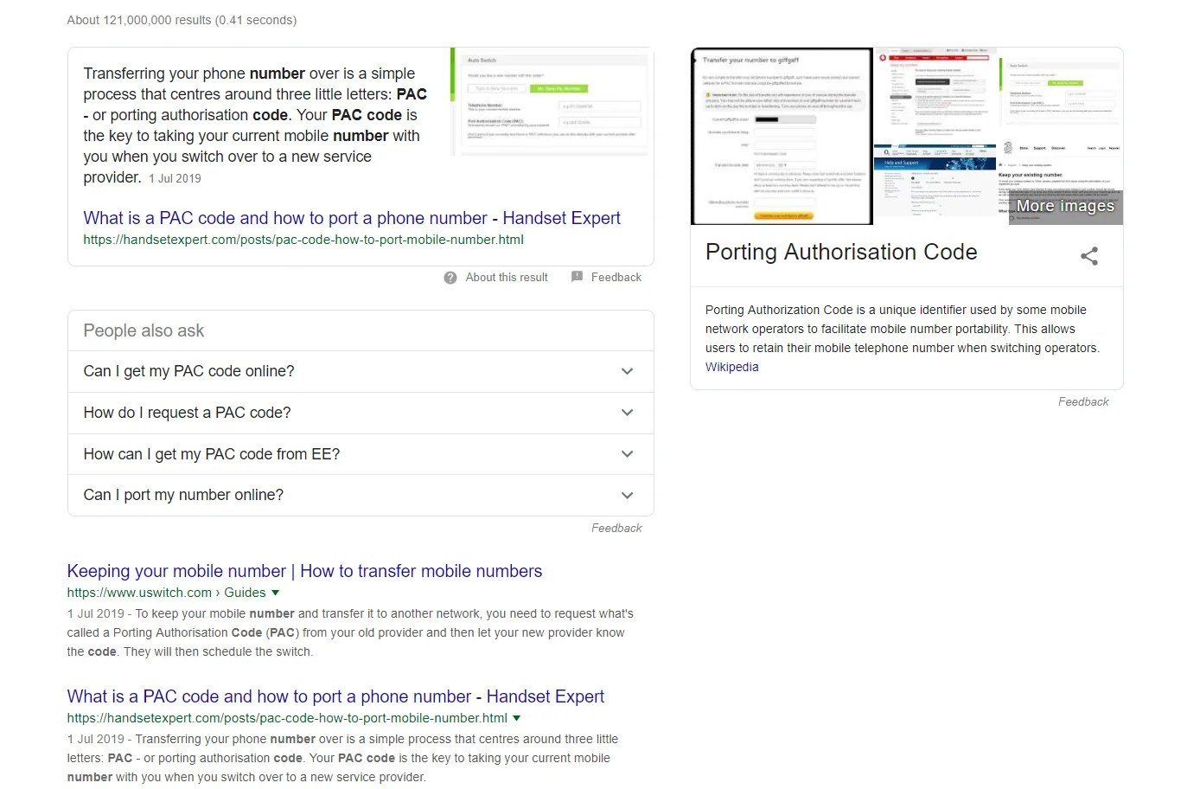Open featured snippet link 'What is a PAC code' title
The height and width of the screenshot is (789, 1200).
[x=352, y=218]
